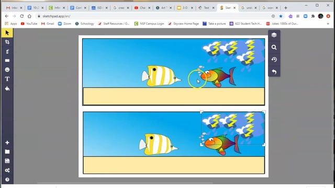
Task: Select the rectangle shape tool
Action: 7,61
